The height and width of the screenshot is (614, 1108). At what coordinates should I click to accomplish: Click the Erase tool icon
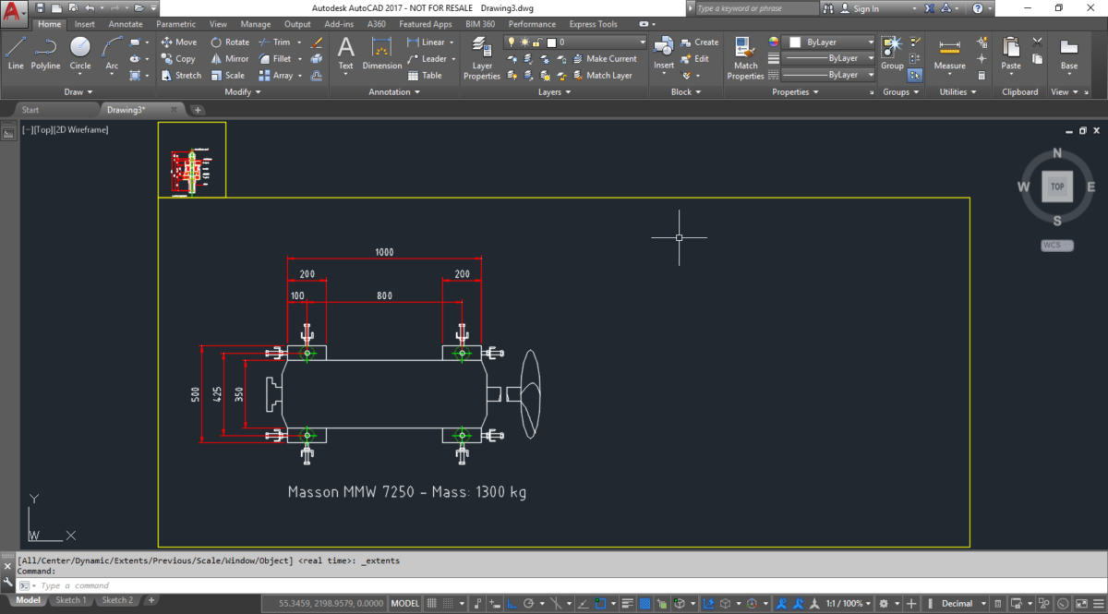pos(317,42)
